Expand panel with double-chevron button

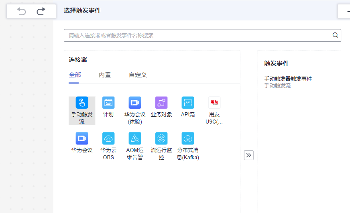click(249, 155)
